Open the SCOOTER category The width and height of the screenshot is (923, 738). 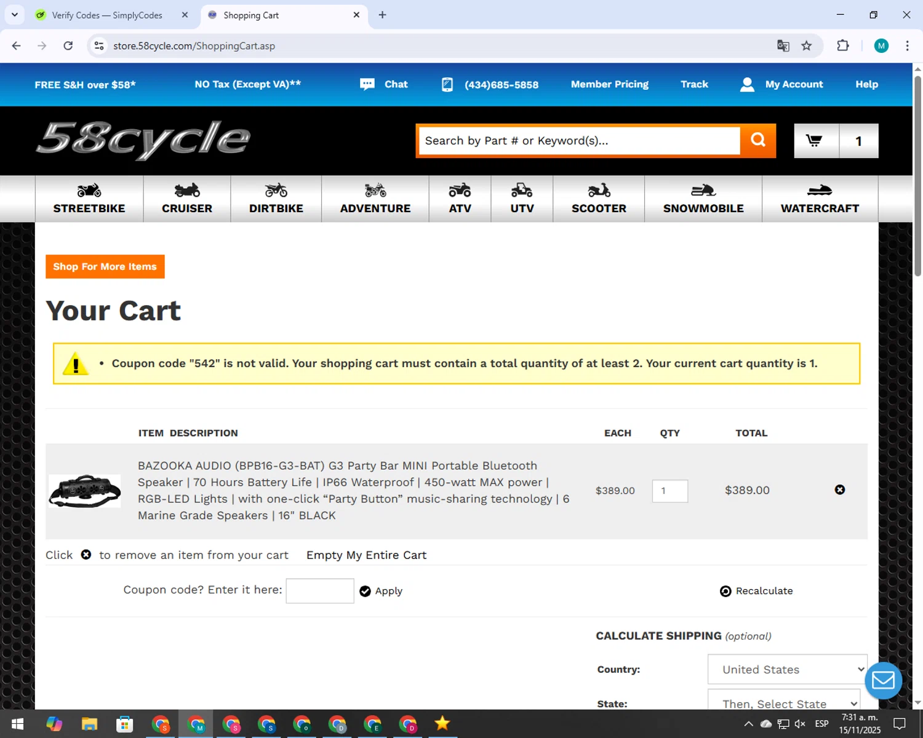click(599, 199)
